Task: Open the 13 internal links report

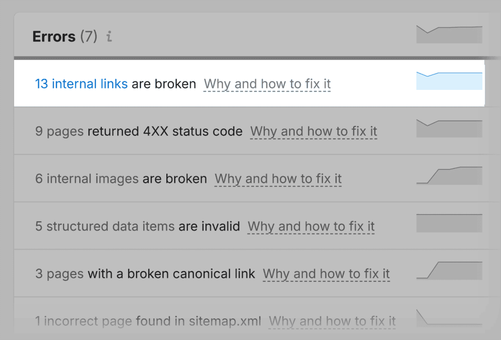Action: [81, 84]
